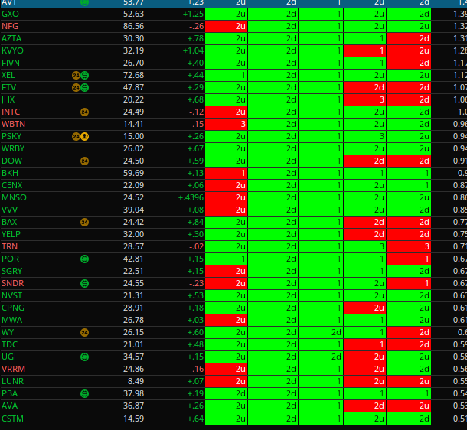Screen dimensions: 467x430
Task: Click the red 2u cell in CPNG row
Action: coord(365,308)
